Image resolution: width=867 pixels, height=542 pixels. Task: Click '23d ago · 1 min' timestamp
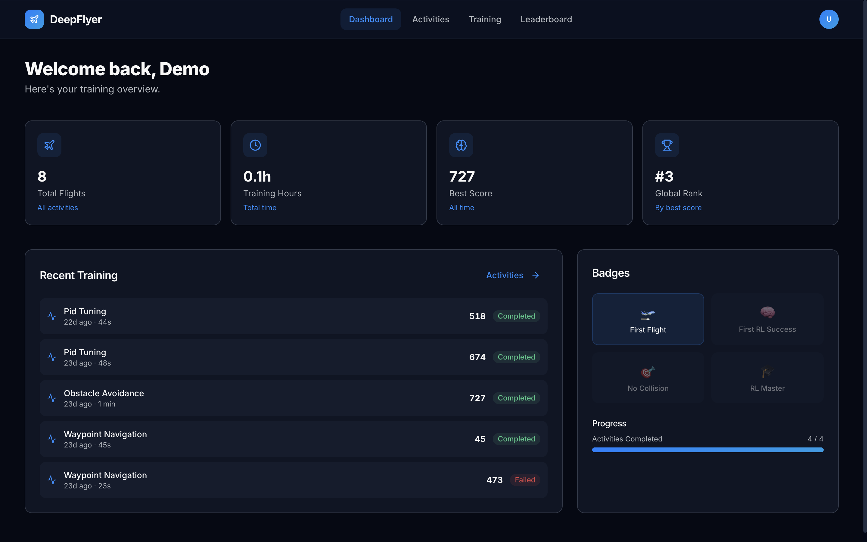point(90,404)
